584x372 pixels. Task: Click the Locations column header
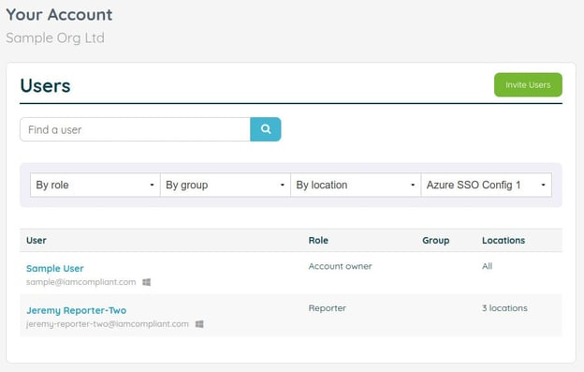(504, 241)
